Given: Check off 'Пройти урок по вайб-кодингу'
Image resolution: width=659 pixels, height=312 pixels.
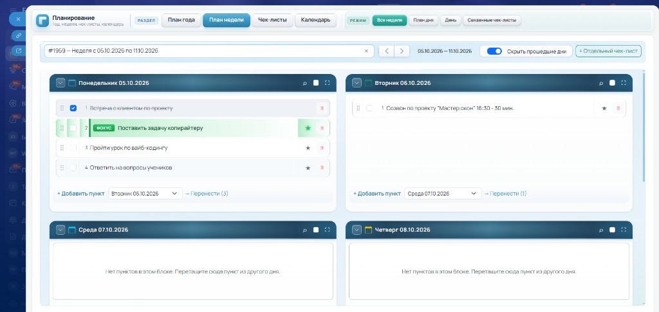Looking at the screenshot, I should pyautogui.click(x=73, y=148).
